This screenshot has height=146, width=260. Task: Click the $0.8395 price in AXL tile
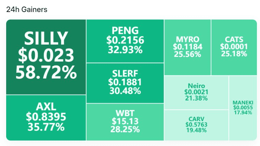46,117
